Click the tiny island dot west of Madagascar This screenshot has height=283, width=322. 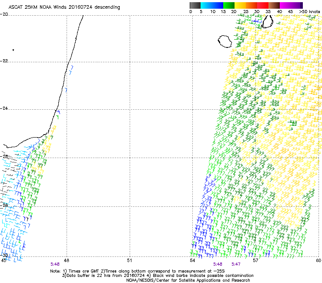[x=13, y=50]
